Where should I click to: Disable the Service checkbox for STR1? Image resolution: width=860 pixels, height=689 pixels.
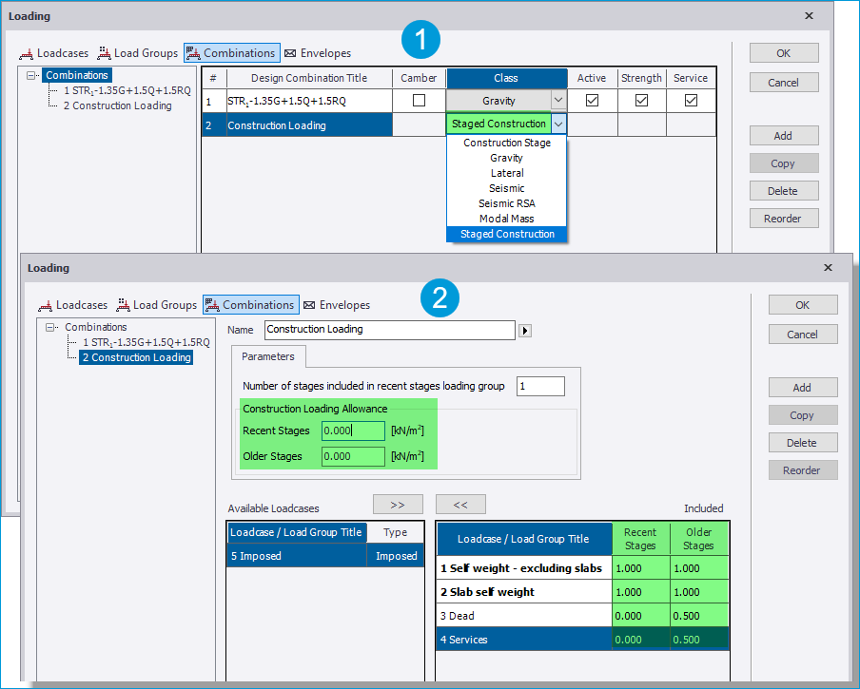tap(691, 100)
